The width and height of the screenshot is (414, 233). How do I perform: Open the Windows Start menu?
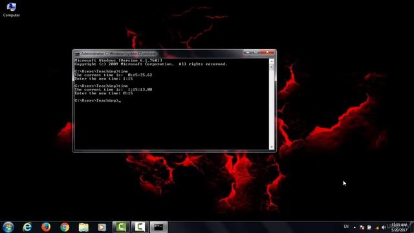(8, 227)
